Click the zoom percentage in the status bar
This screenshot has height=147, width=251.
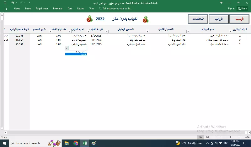point(247,137)
